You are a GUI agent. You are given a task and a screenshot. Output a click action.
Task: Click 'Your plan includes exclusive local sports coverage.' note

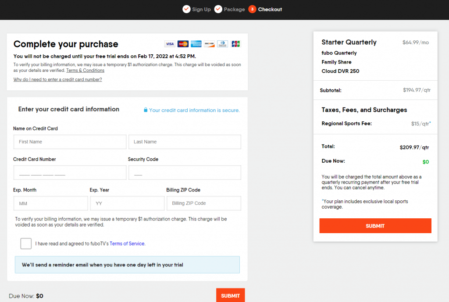(365, 204)
